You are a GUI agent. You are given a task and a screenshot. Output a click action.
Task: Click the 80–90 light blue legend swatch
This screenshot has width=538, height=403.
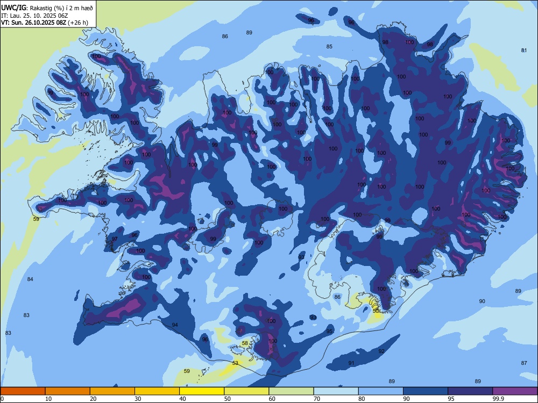380,391
